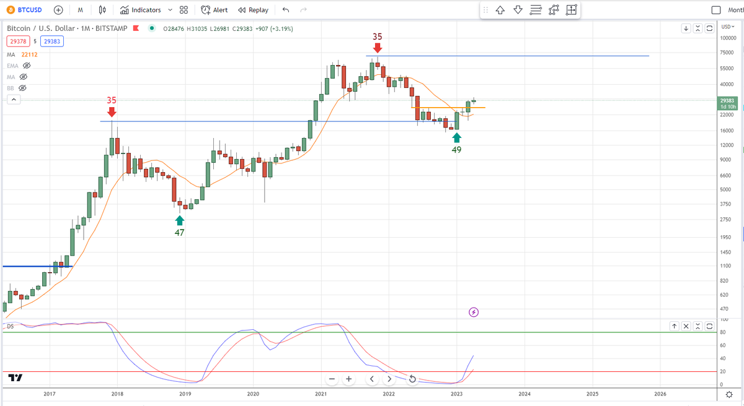Open the Indicators dialog
This screenshot has height=406, width=744.
pyautogui.click(x=140, y=10)
